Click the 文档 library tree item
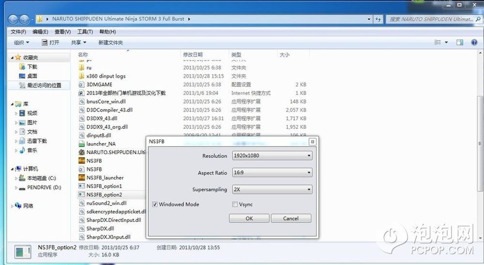484x265 pixels. (32, 132)
